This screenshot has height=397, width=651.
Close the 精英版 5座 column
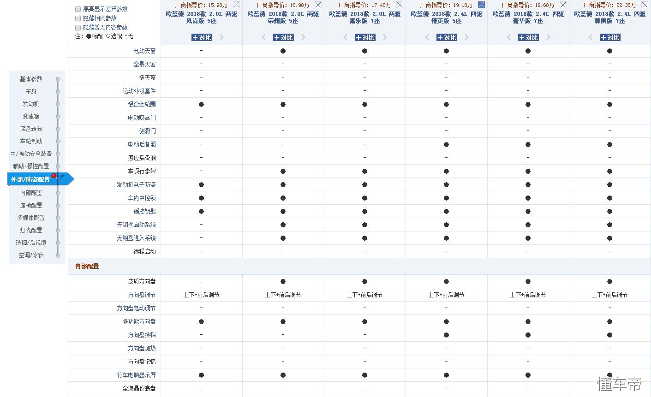(x=481, y=5)
